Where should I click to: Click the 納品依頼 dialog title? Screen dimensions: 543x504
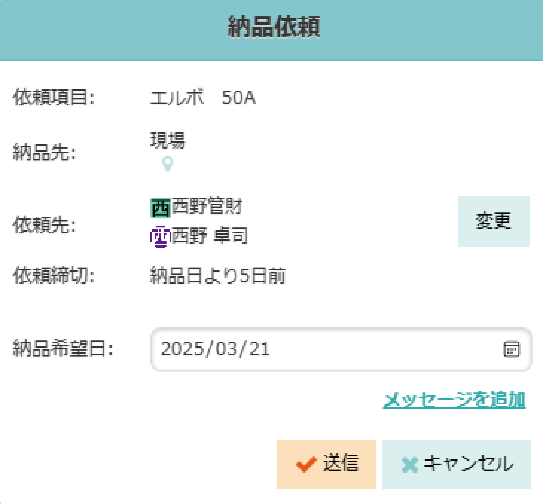(274, 27)
